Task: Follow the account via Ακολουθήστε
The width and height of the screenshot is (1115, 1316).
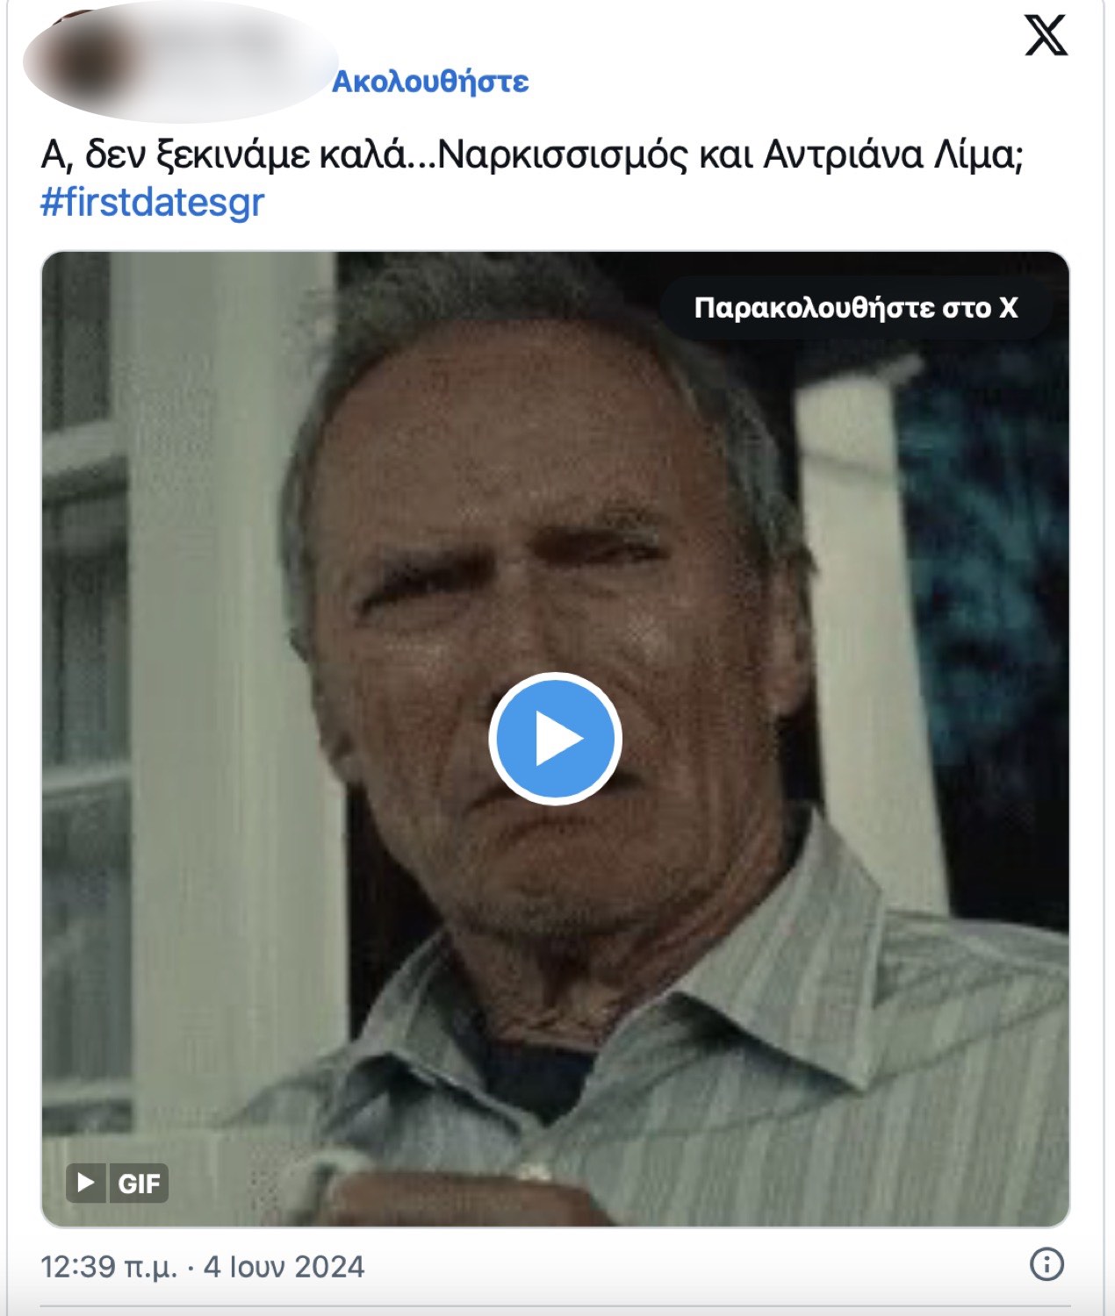Action: [430, 81]
